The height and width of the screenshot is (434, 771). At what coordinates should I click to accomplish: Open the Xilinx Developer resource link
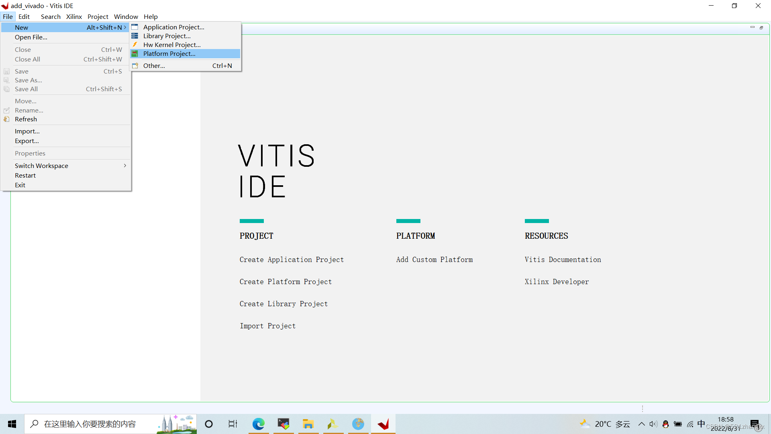click(x=557, y=282)
